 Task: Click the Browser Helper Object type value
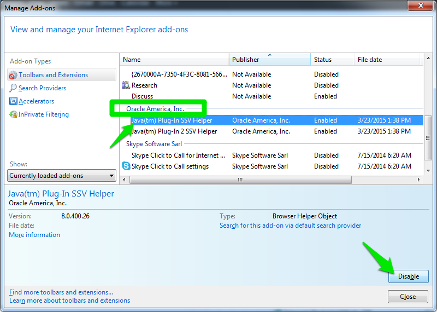(x=305, y=216)
